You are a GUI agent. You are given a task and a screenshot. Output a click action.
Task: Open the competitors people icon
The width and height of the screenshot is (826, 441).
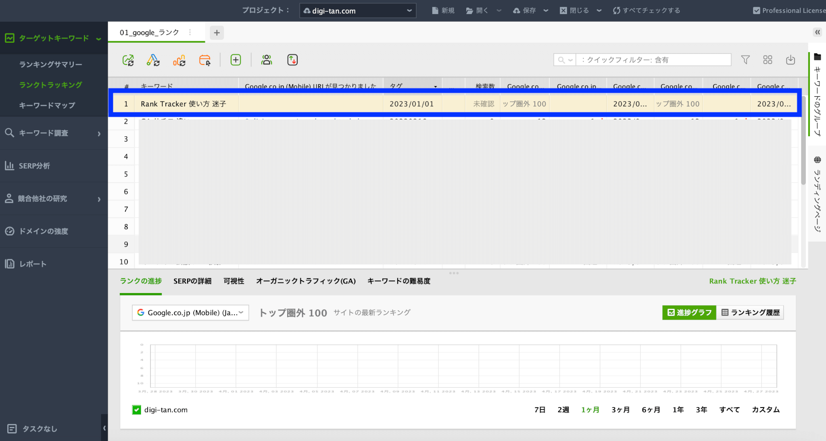coord(267,60)
